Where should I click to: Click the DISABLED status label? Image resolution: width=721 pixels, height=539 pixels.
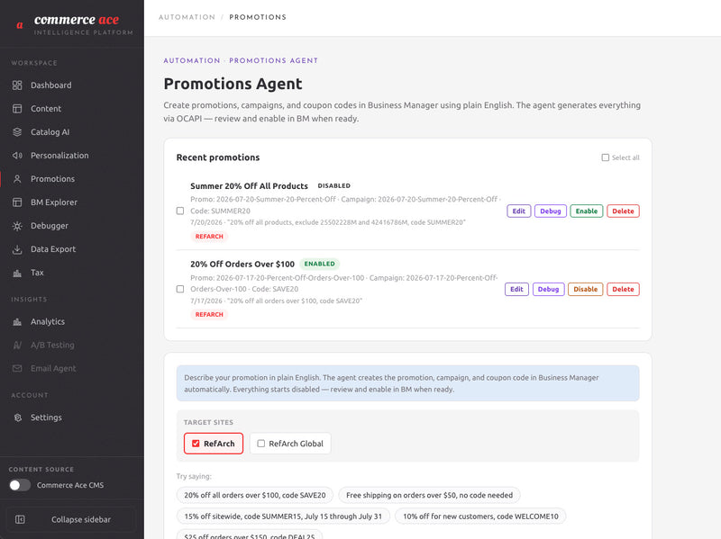pos(333,186)
